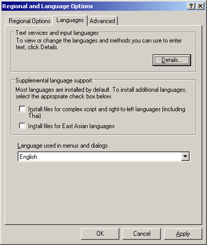Click the 'Supplemental language support' group heading
This screenshot has width=207, height=245.
(x=54, y=80)
